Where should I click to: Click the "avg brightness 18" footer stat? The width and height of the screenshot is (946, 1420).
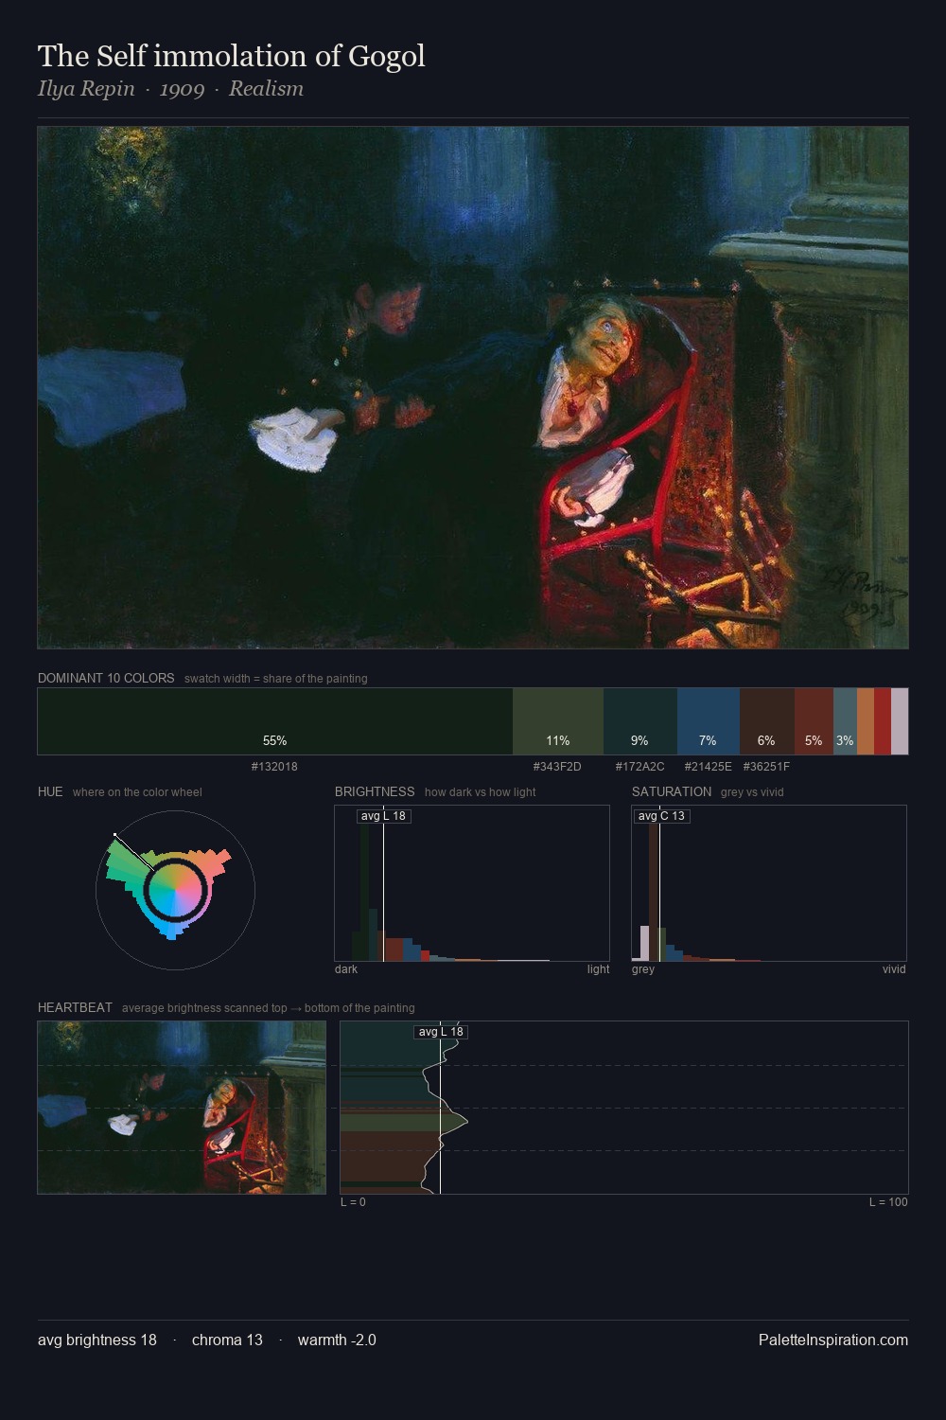pos(97,1340)
